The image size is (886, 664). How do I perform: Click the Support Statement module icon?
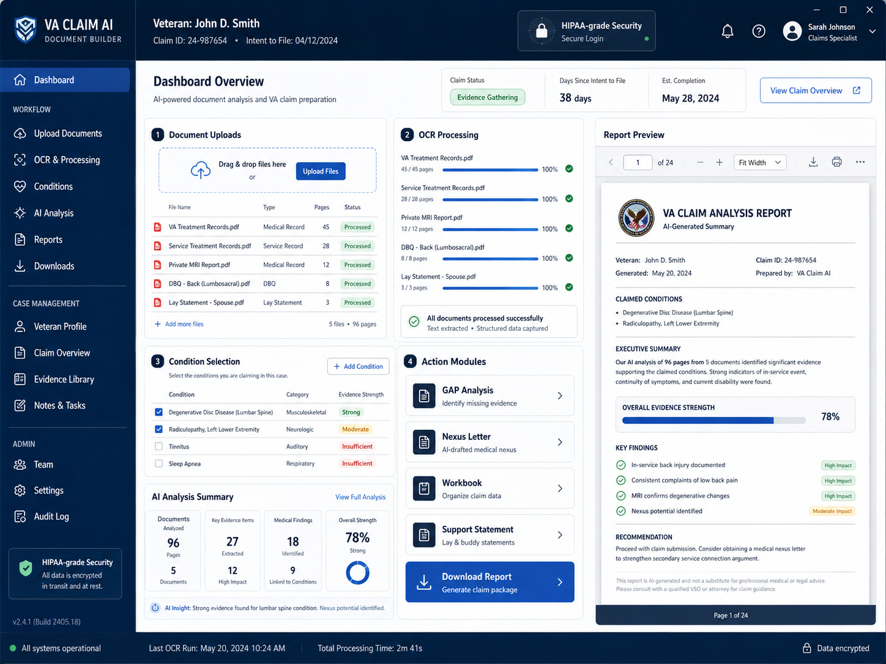pyautogui.click(x=424, y=535)
